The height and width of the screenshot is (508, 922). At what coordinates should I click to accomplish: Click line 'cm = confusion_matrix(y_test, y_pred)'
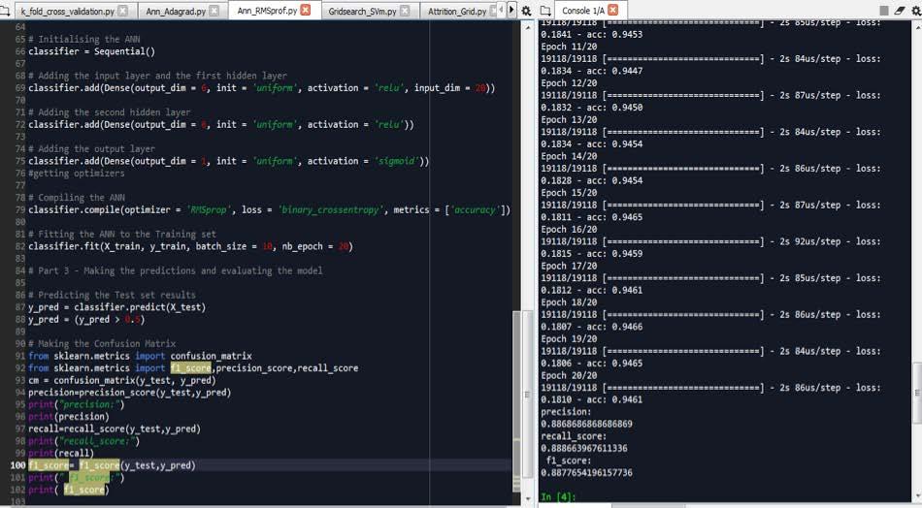pos(122,380)
